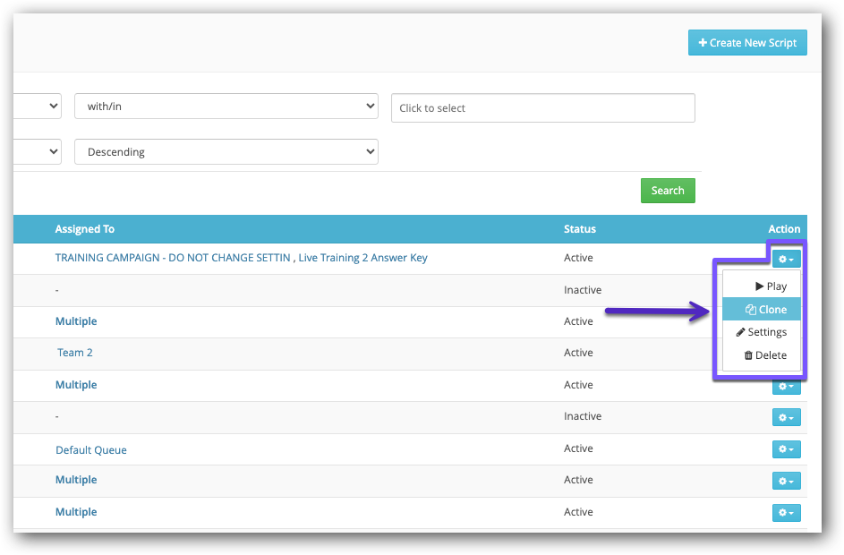
Task: Expand the partially visible dropdown left of with/in
Action: pos(38,107)
